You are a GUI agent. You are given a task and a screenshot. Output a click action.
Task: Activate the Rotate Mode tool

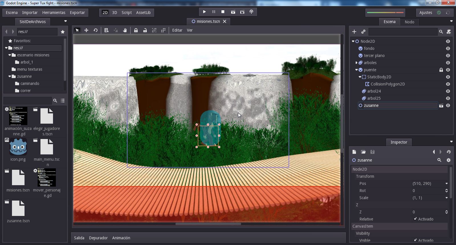coord(95,30)
